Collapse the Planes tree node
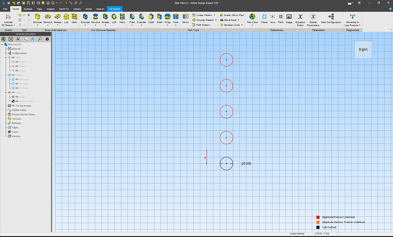Image resolution: width=393 pixels, height=237 pixels. (6, 75)
